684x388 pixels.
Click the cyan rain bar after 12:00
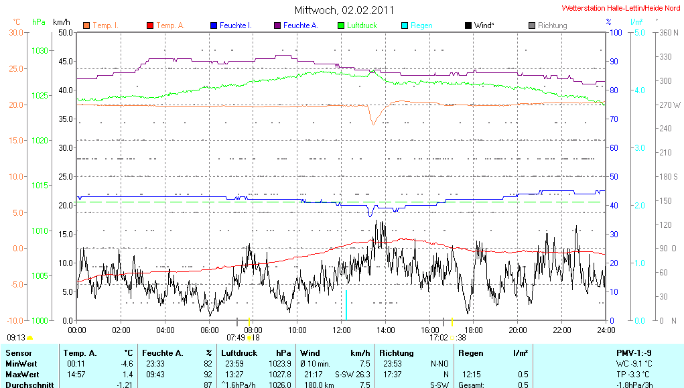coord(346,305)
